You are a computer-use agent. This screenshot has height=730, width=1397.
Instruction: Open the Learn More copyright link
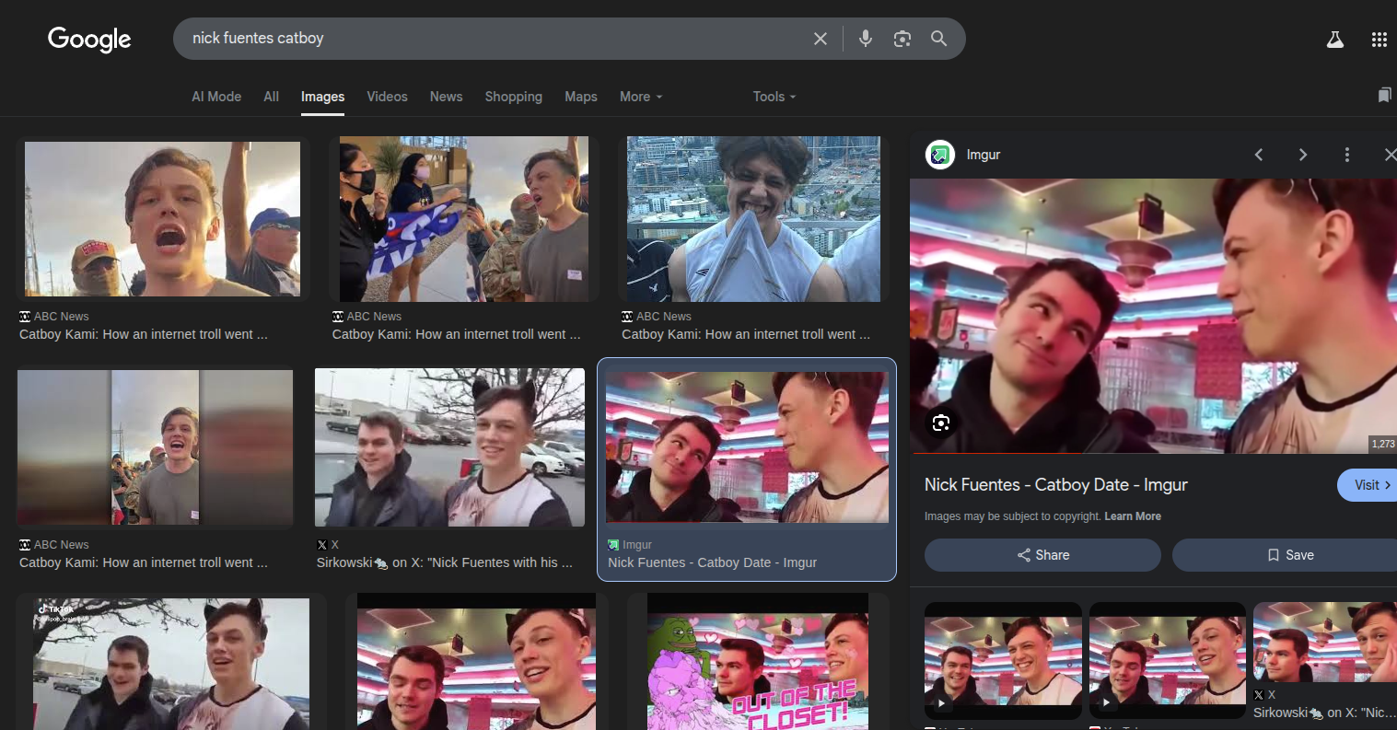tap(1133, 516)
